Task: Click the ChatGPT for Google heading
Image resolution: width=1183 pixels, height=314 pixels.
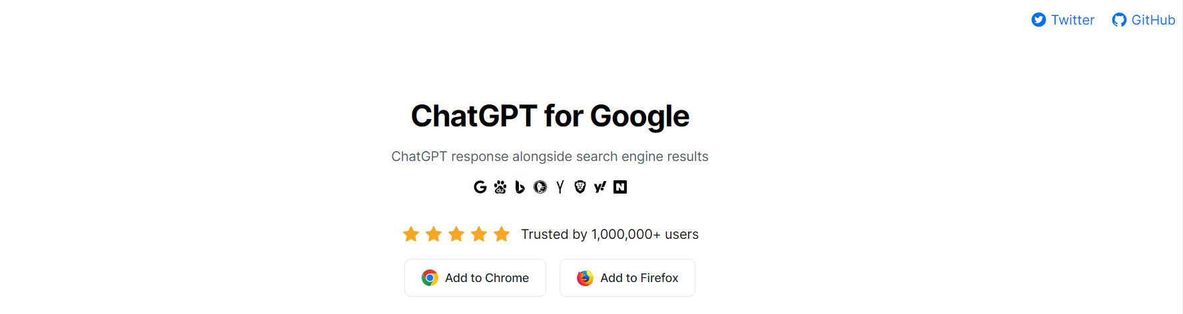Action: click(x=550, y=116)
